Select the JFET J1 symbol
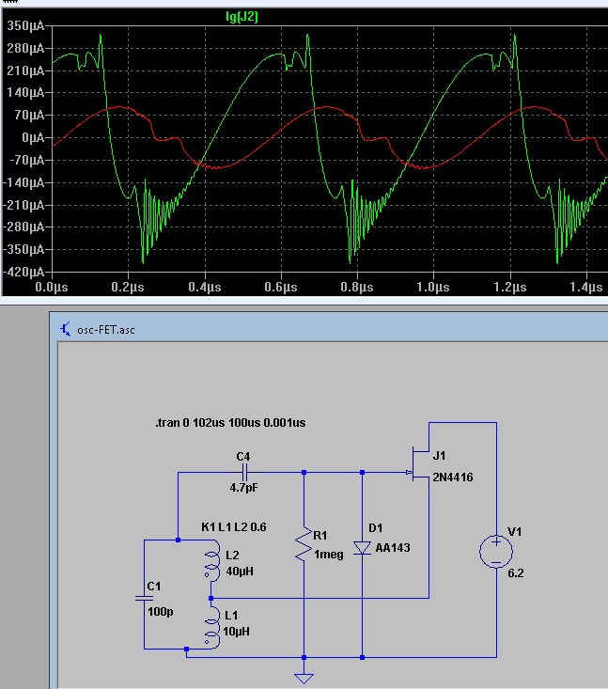 pyautogui.click(x=419, y=465)
